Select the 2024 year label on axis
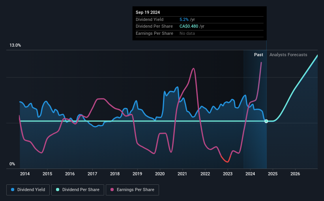The image size is (324, 201). (x=250, y=174)
